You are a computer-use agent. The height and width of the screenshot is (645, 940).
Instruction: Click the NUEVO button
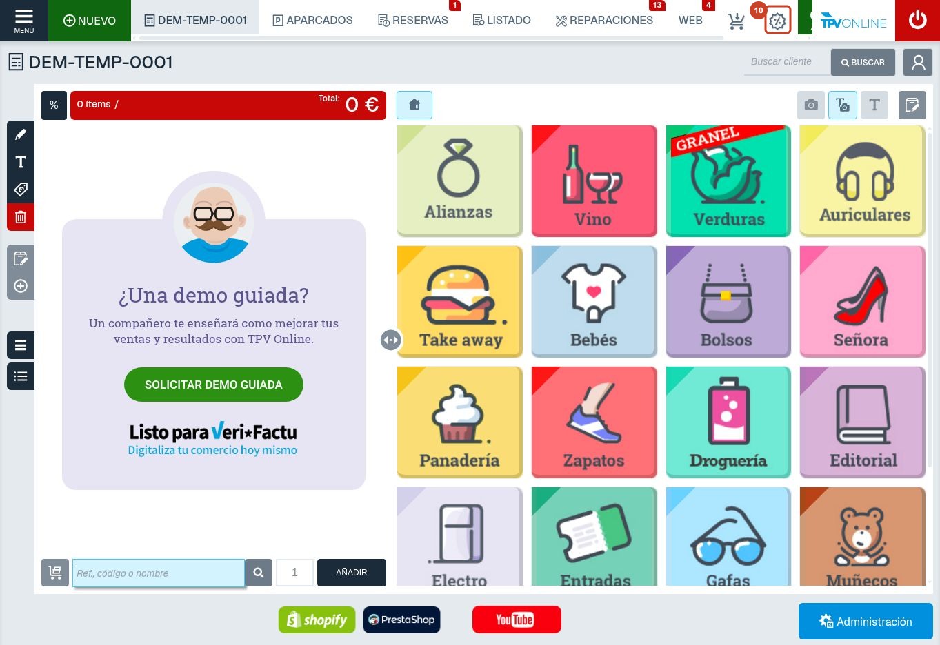coord(90,21)
